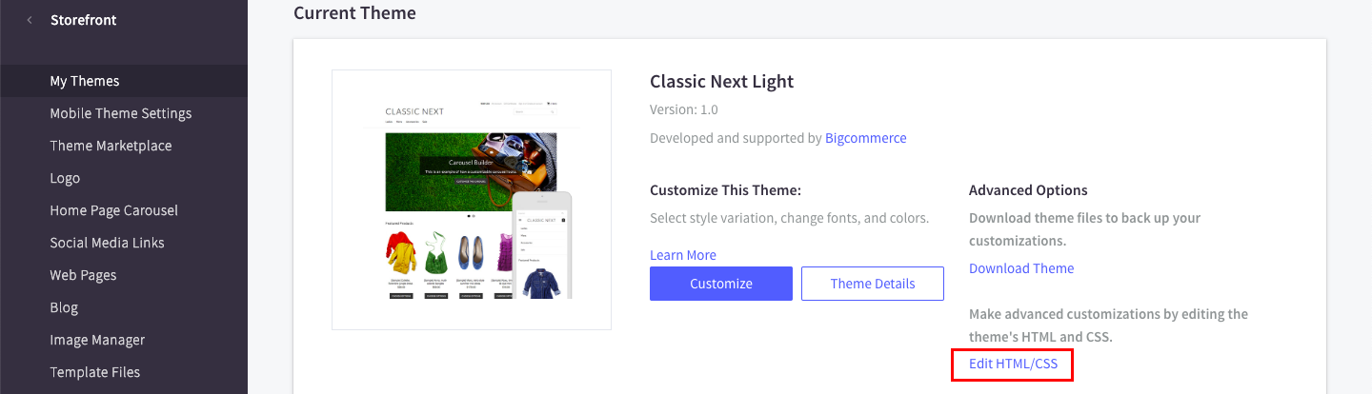Open Theme Details
The height and width of the screenshot is (394, 1372).
pyautogui.click(x=873, y=284)
